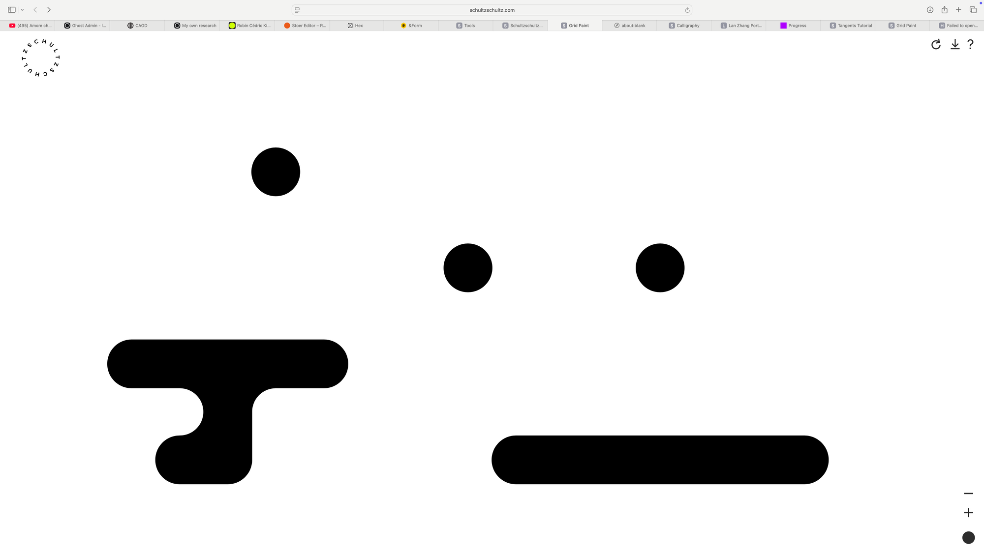Click the plus zoom-in icon
This screenshot has height=553, width=984.
[968, 513]
